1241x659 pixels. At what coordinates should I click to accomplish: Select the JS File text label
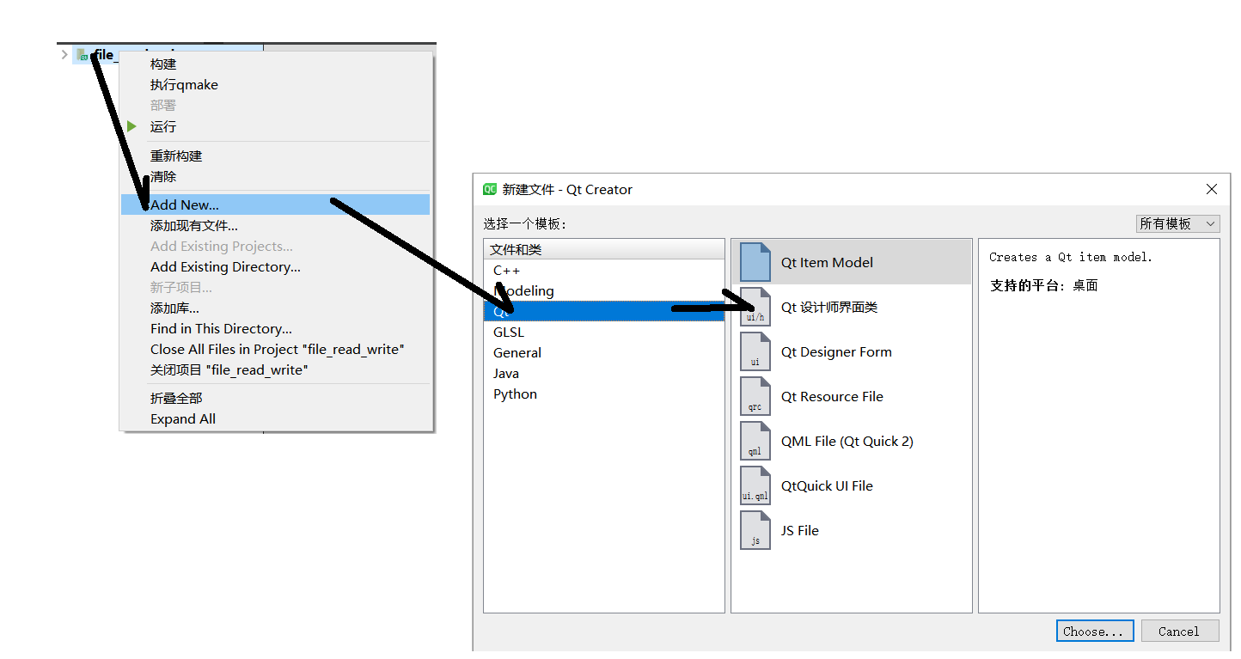[800, 530]
